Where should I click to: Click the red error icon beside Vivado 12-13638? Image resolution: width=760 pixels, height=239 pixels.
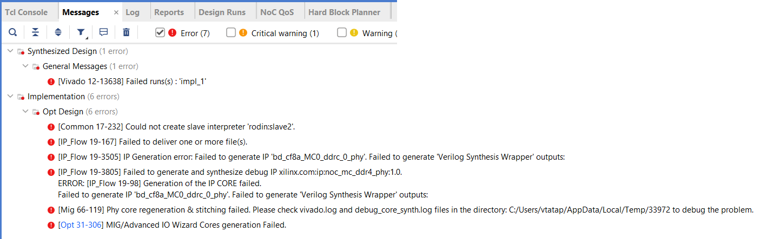(x=51, y=81)
